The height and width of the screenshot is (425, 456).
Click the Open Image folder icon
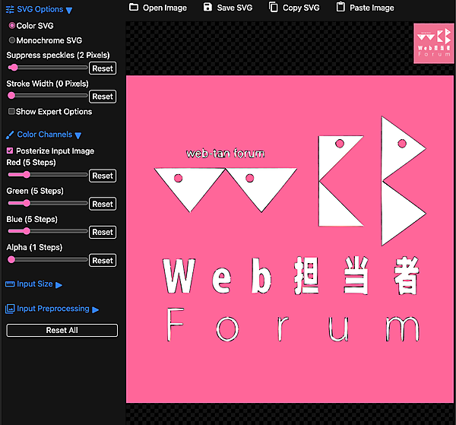coord(134,8)
